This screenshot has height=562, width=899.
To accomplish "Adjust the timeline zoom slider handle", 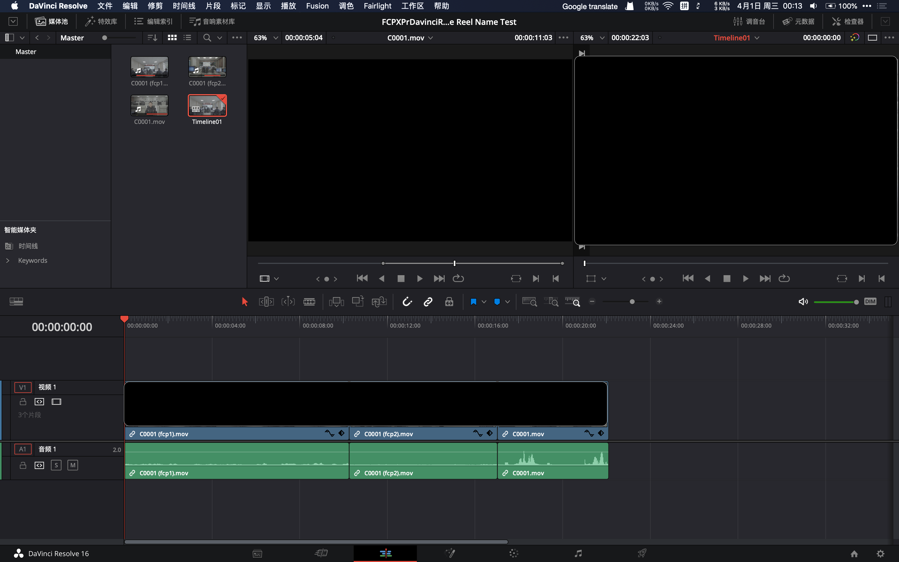I will coord(632,302).
